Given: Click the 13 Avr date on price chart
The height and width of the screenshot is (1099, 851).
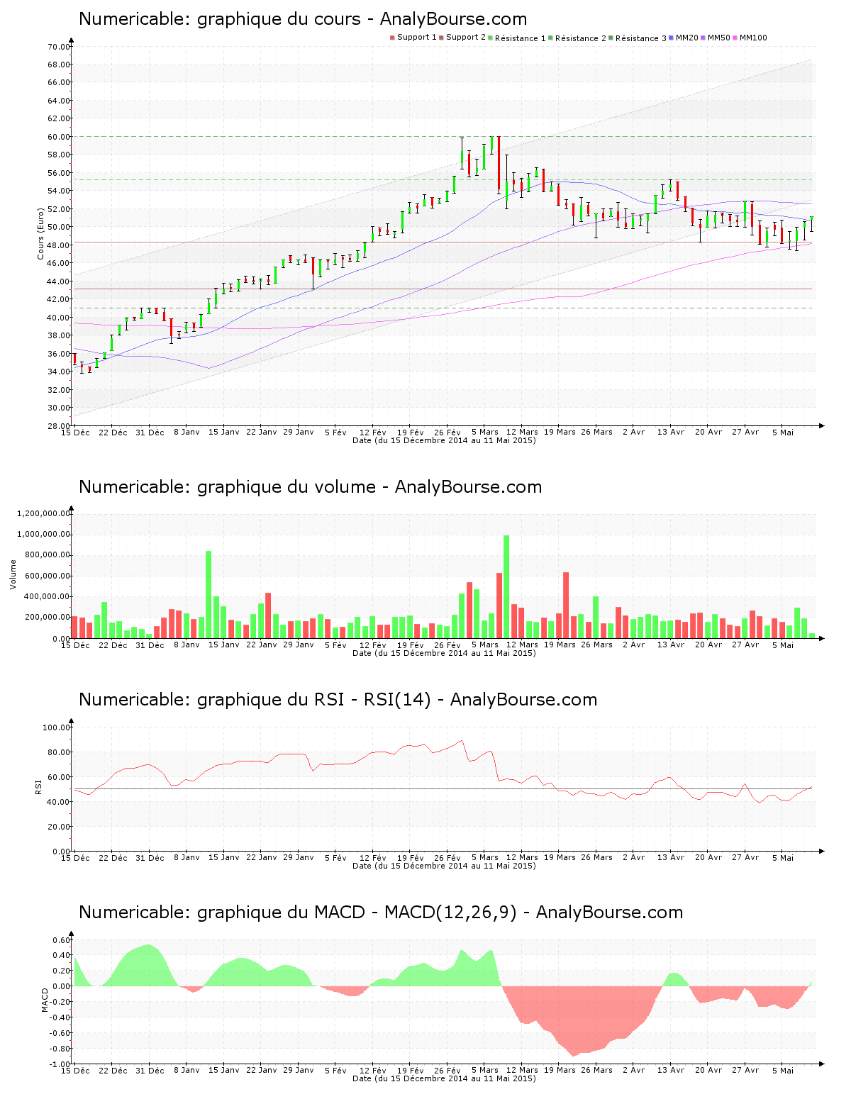Looking at the screenshot, I should click(671, 433).
